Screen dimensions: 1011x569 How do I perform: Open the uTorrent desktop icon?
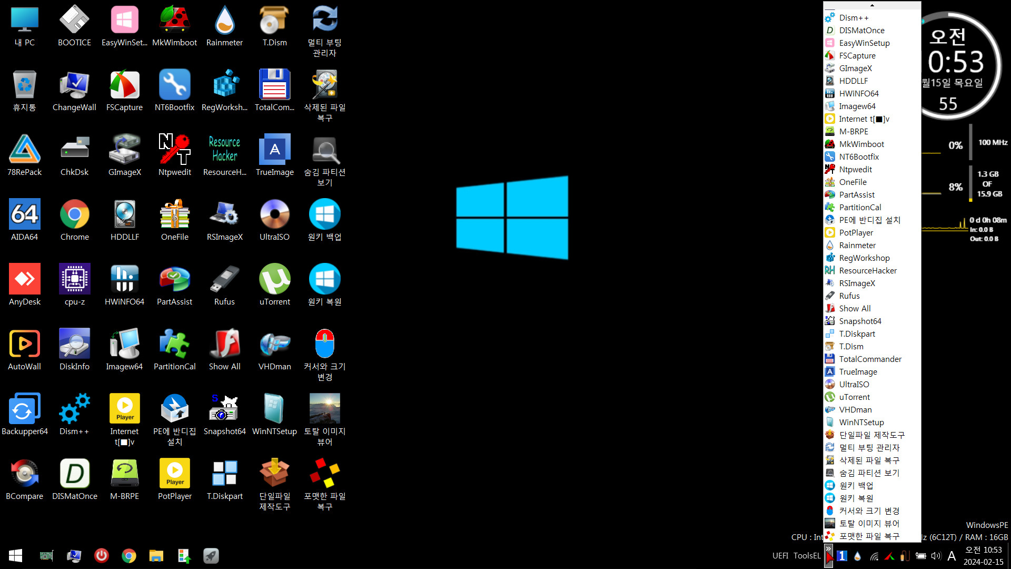[274, 286]
